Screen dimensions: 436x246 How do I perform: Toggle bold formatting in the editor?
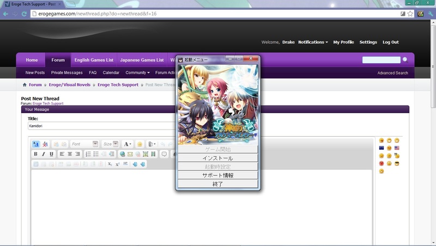(36, 154)
